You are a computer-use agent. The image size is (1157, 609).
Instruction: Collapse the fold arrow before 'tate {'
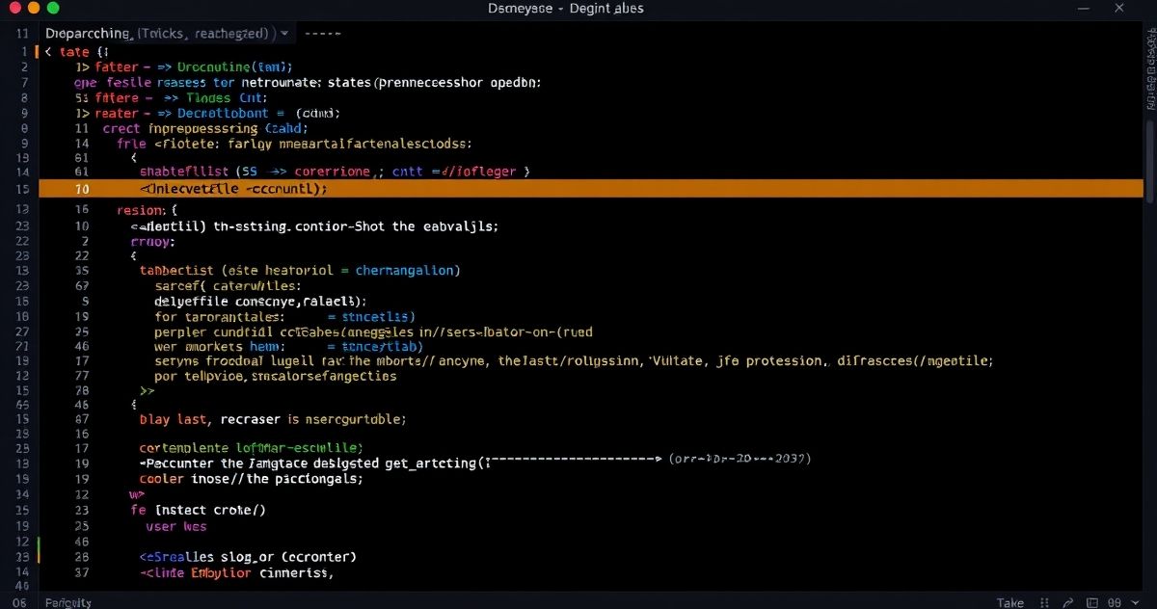click(48, 52)
